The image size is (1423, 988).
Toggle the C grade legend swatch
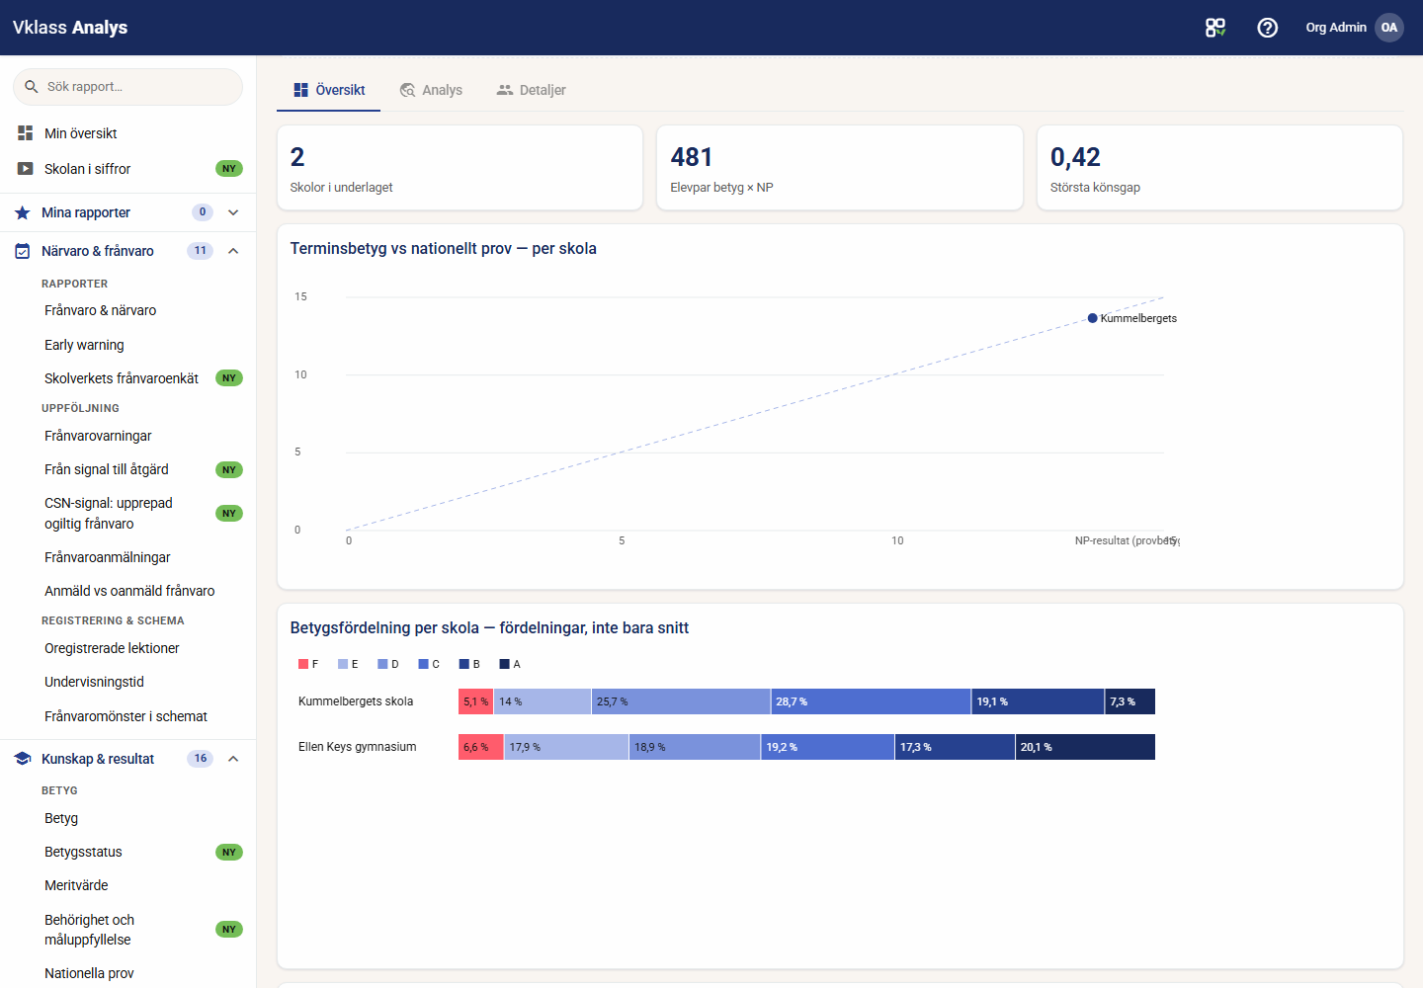point(423,664)
